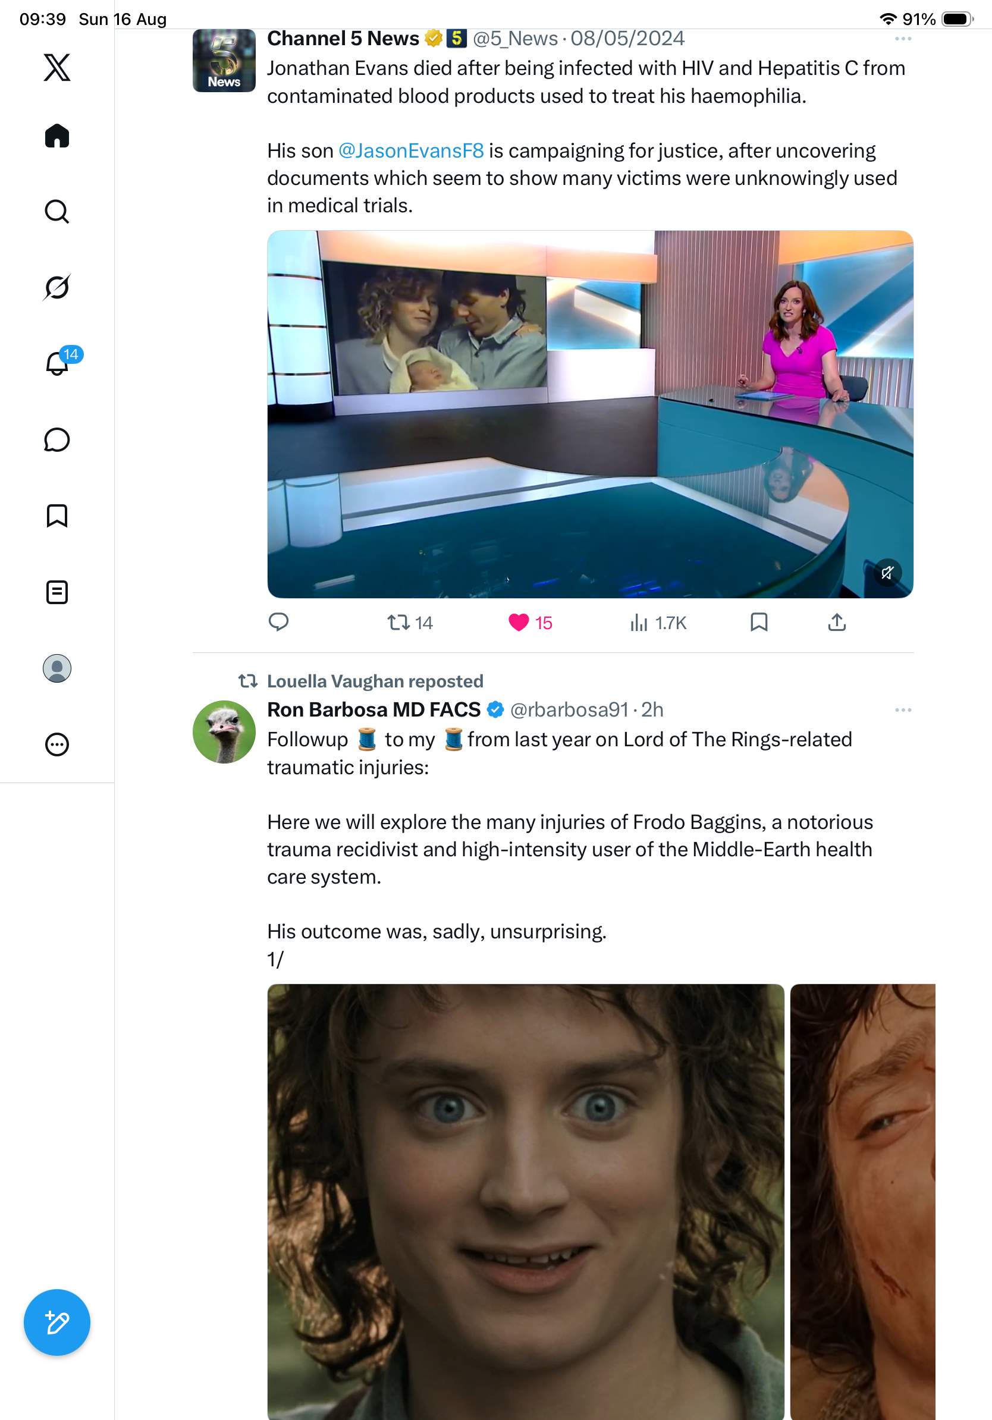Bookmark the Channel 5 News post
The image size is (992, 1420).
tap(759, 622)
